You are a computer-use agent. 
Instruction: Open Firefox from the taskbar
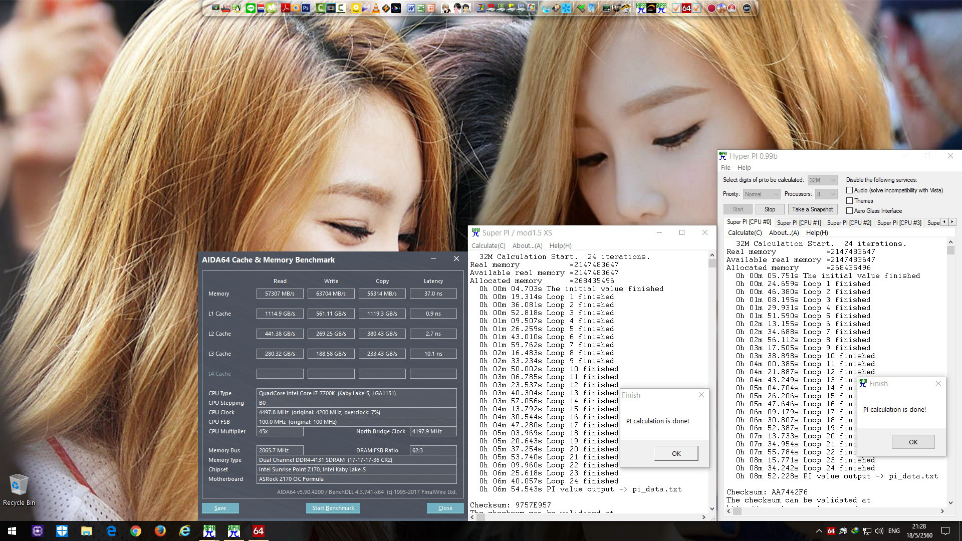pos(160,531)
